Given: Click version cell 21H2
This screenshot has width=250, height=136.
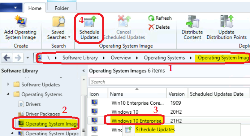Looking at the screenshot, I should click(176, 121).
